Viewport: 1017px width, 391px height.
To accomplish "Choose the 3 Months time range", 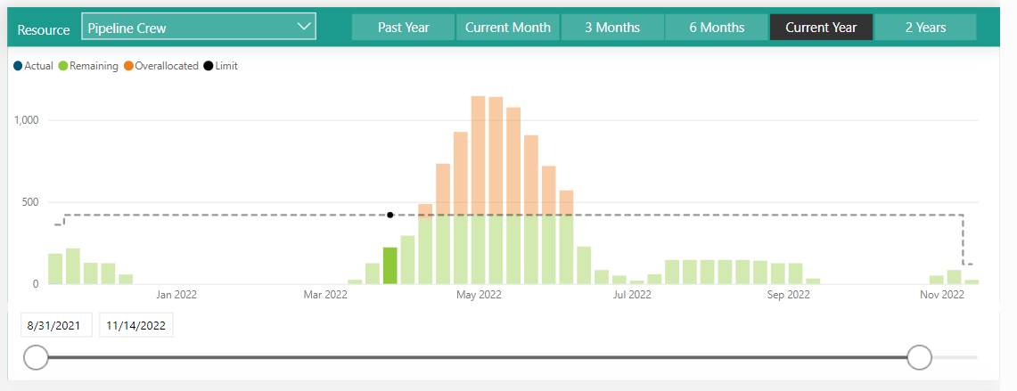I will (x=612, y=28).
